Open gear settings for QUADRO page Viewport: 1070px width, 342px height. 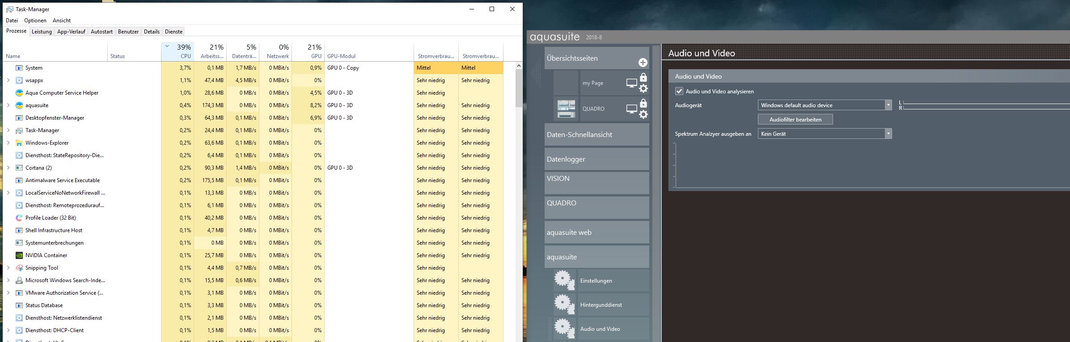[x=643, y=114]
